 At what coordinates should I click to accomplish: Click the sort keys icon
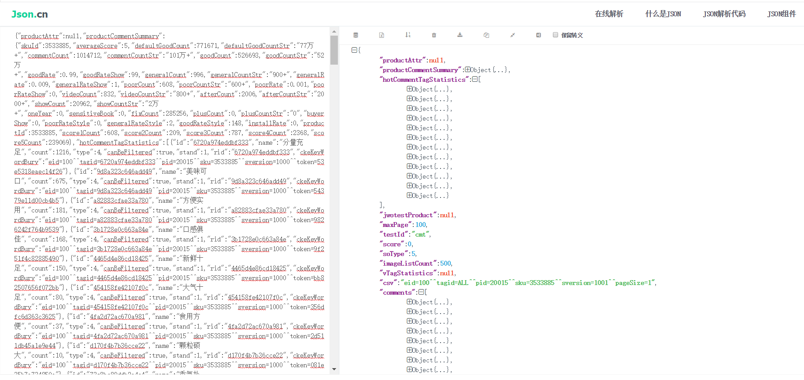click(408, 35)
